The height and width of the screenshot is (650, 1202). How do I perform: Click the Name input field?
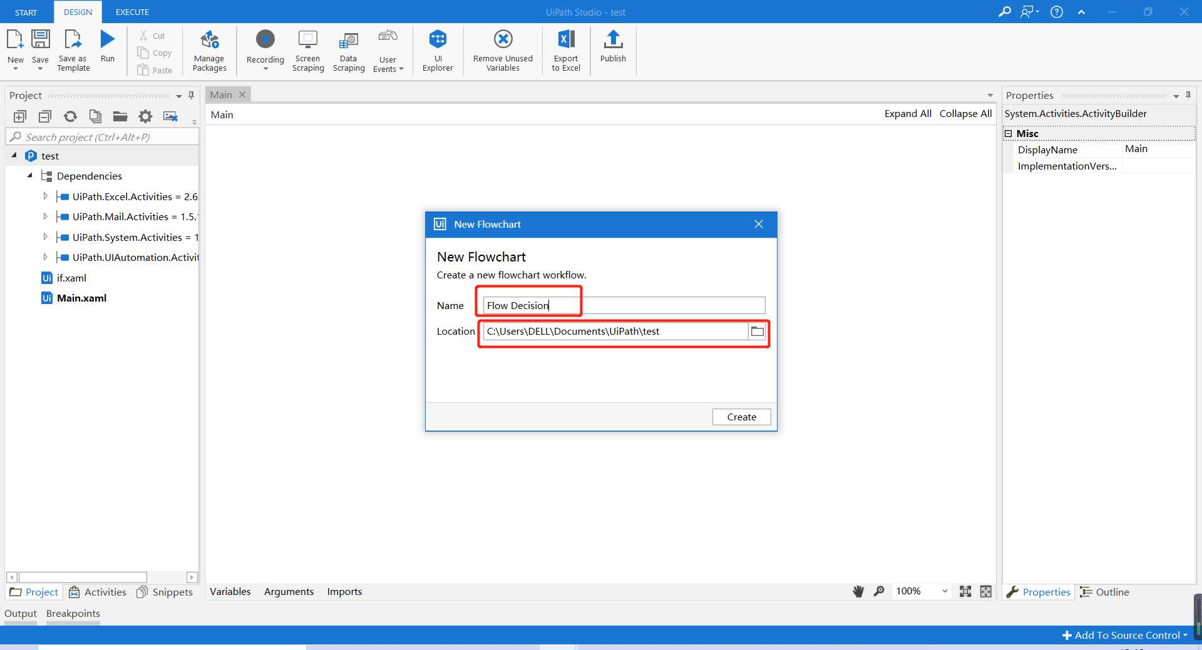[624, 305]
